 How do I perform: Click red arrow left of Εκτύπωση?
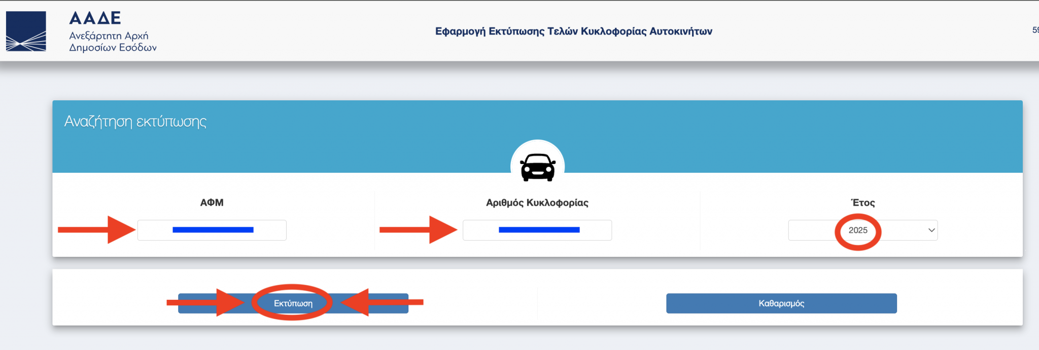[205, 302]
